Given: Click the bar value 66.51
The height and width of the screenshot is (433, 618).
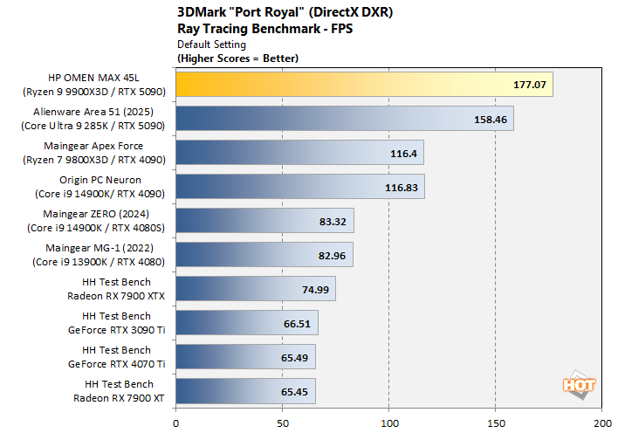Looking at the screenshot, I should pos(297,324).
